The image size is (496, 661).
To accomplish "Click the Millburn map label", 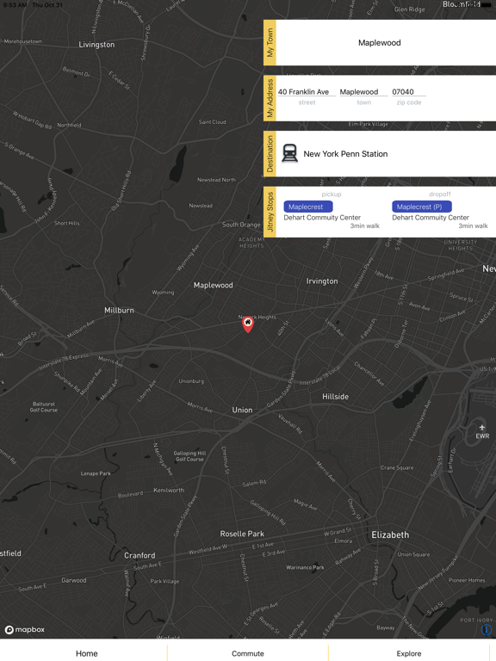I will coord(119,310).
